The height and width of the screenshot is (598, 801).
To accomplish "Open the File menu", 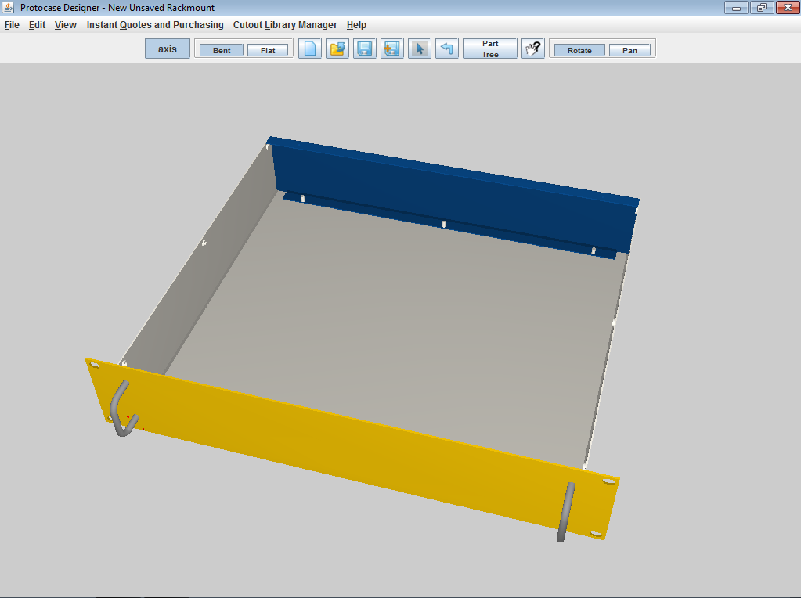I will click(x=12, y=25).
